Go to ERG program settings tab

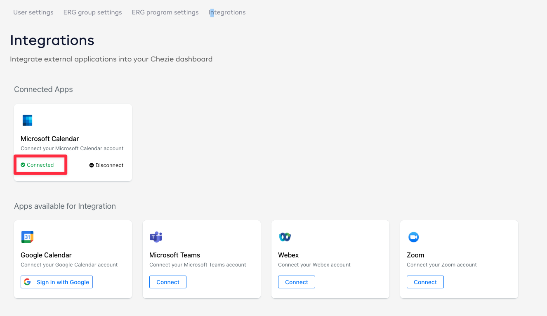click(x=165, y=12)
